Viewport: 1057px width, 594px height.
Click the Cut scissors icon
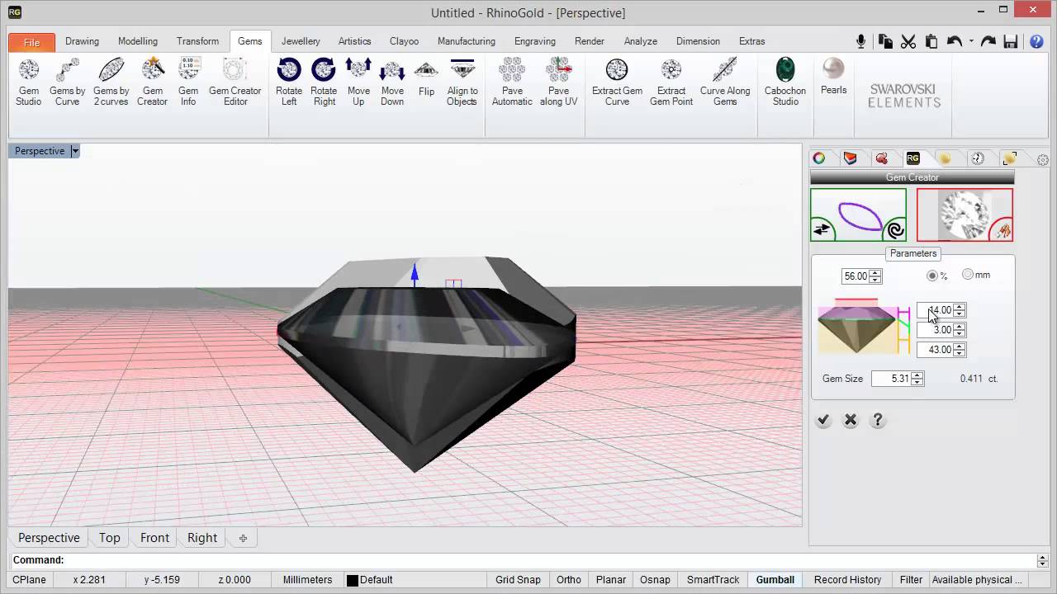click(908, 41)
